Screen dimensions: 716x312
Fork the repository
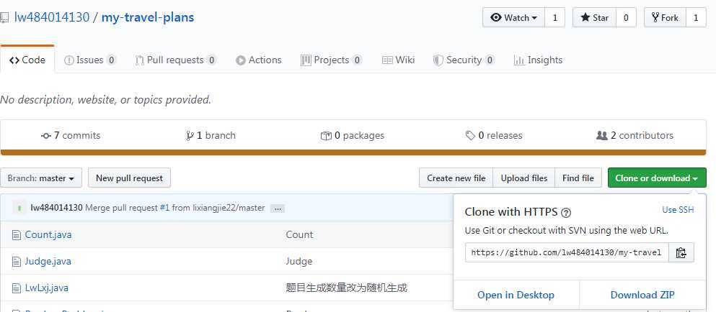[x=665, y=18]
